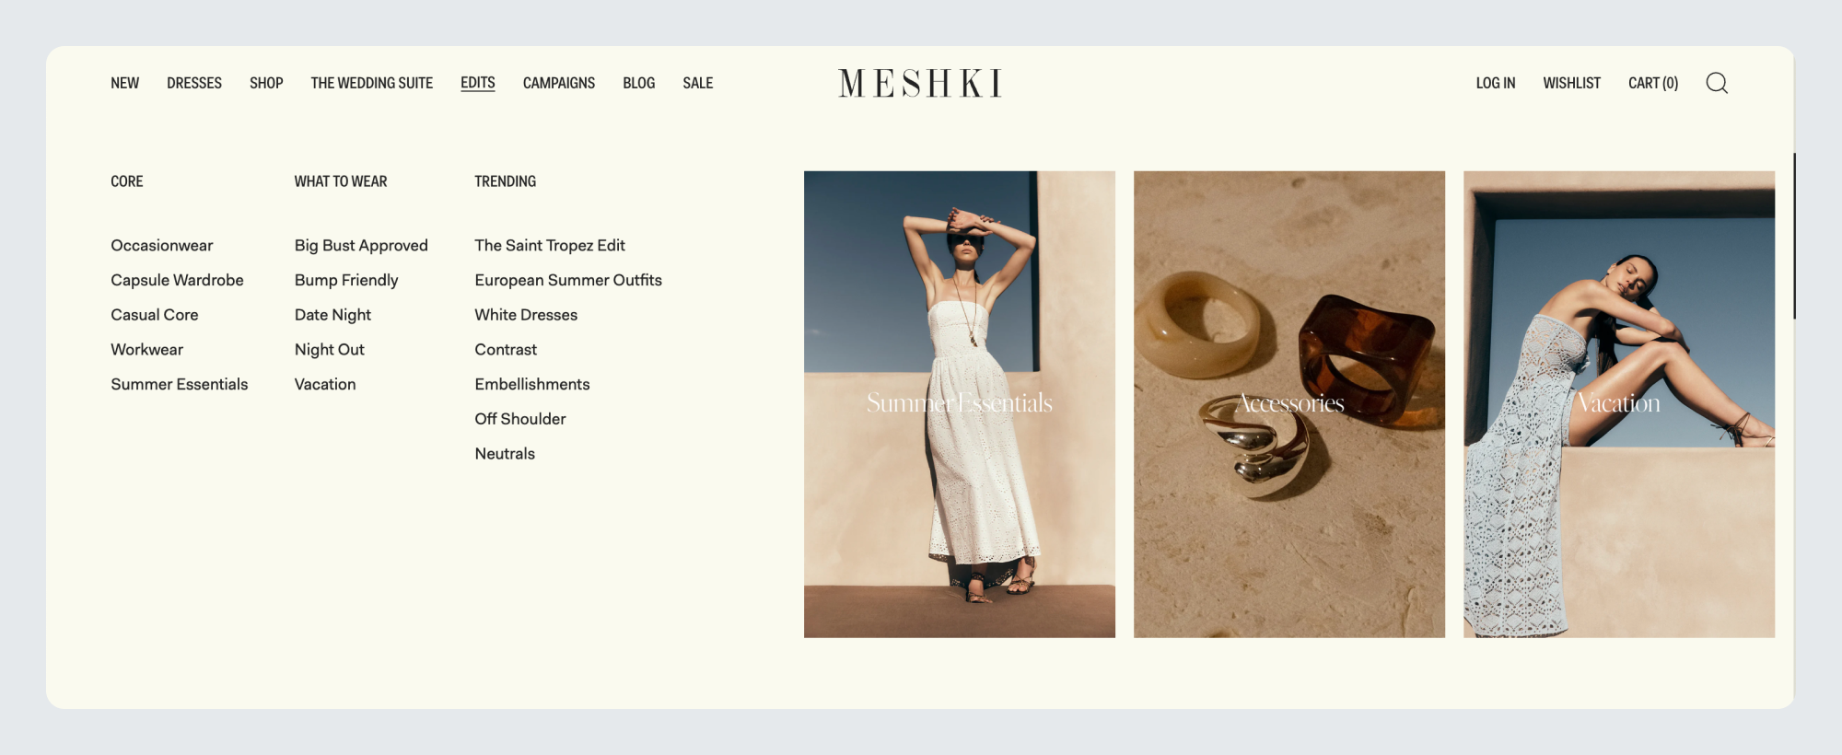
Task: Choose Big Bust Approved link
Action: (361, 246)
